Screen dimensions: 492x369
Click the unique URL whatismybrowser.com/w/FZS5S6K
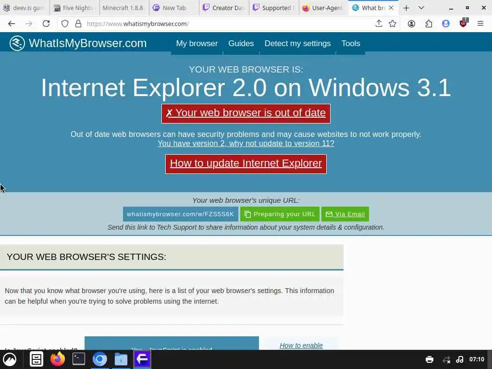(x=181, y=214)
